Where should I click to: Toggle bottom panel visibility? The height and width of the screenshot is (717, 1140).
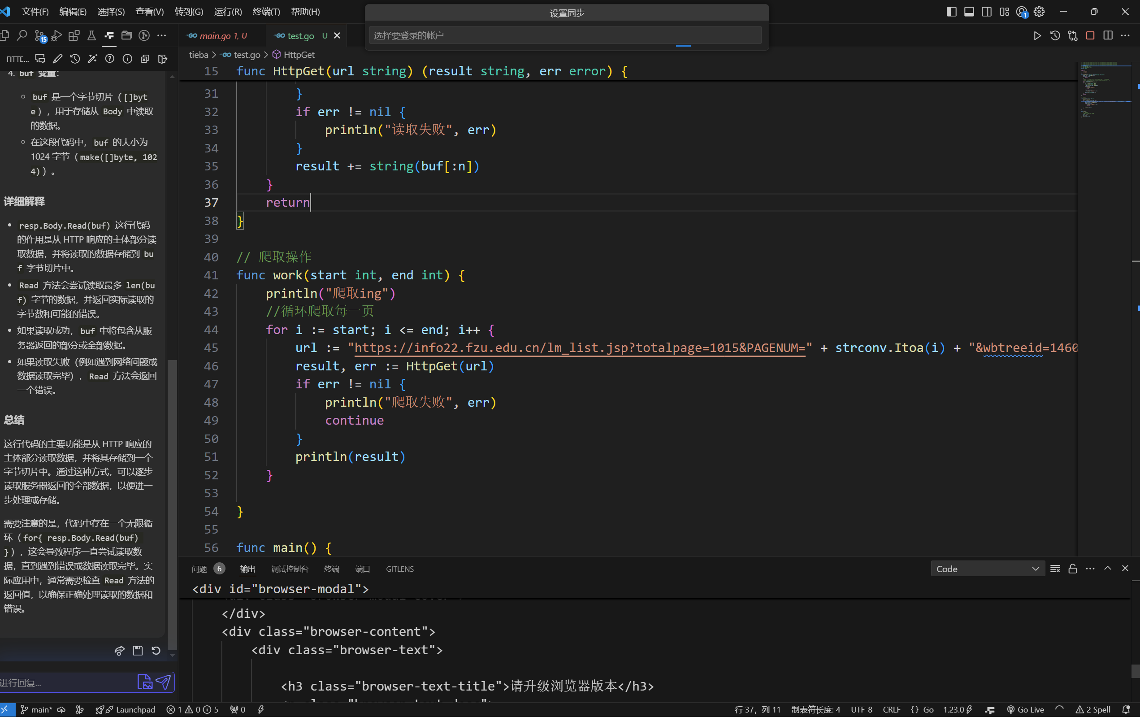969,12
